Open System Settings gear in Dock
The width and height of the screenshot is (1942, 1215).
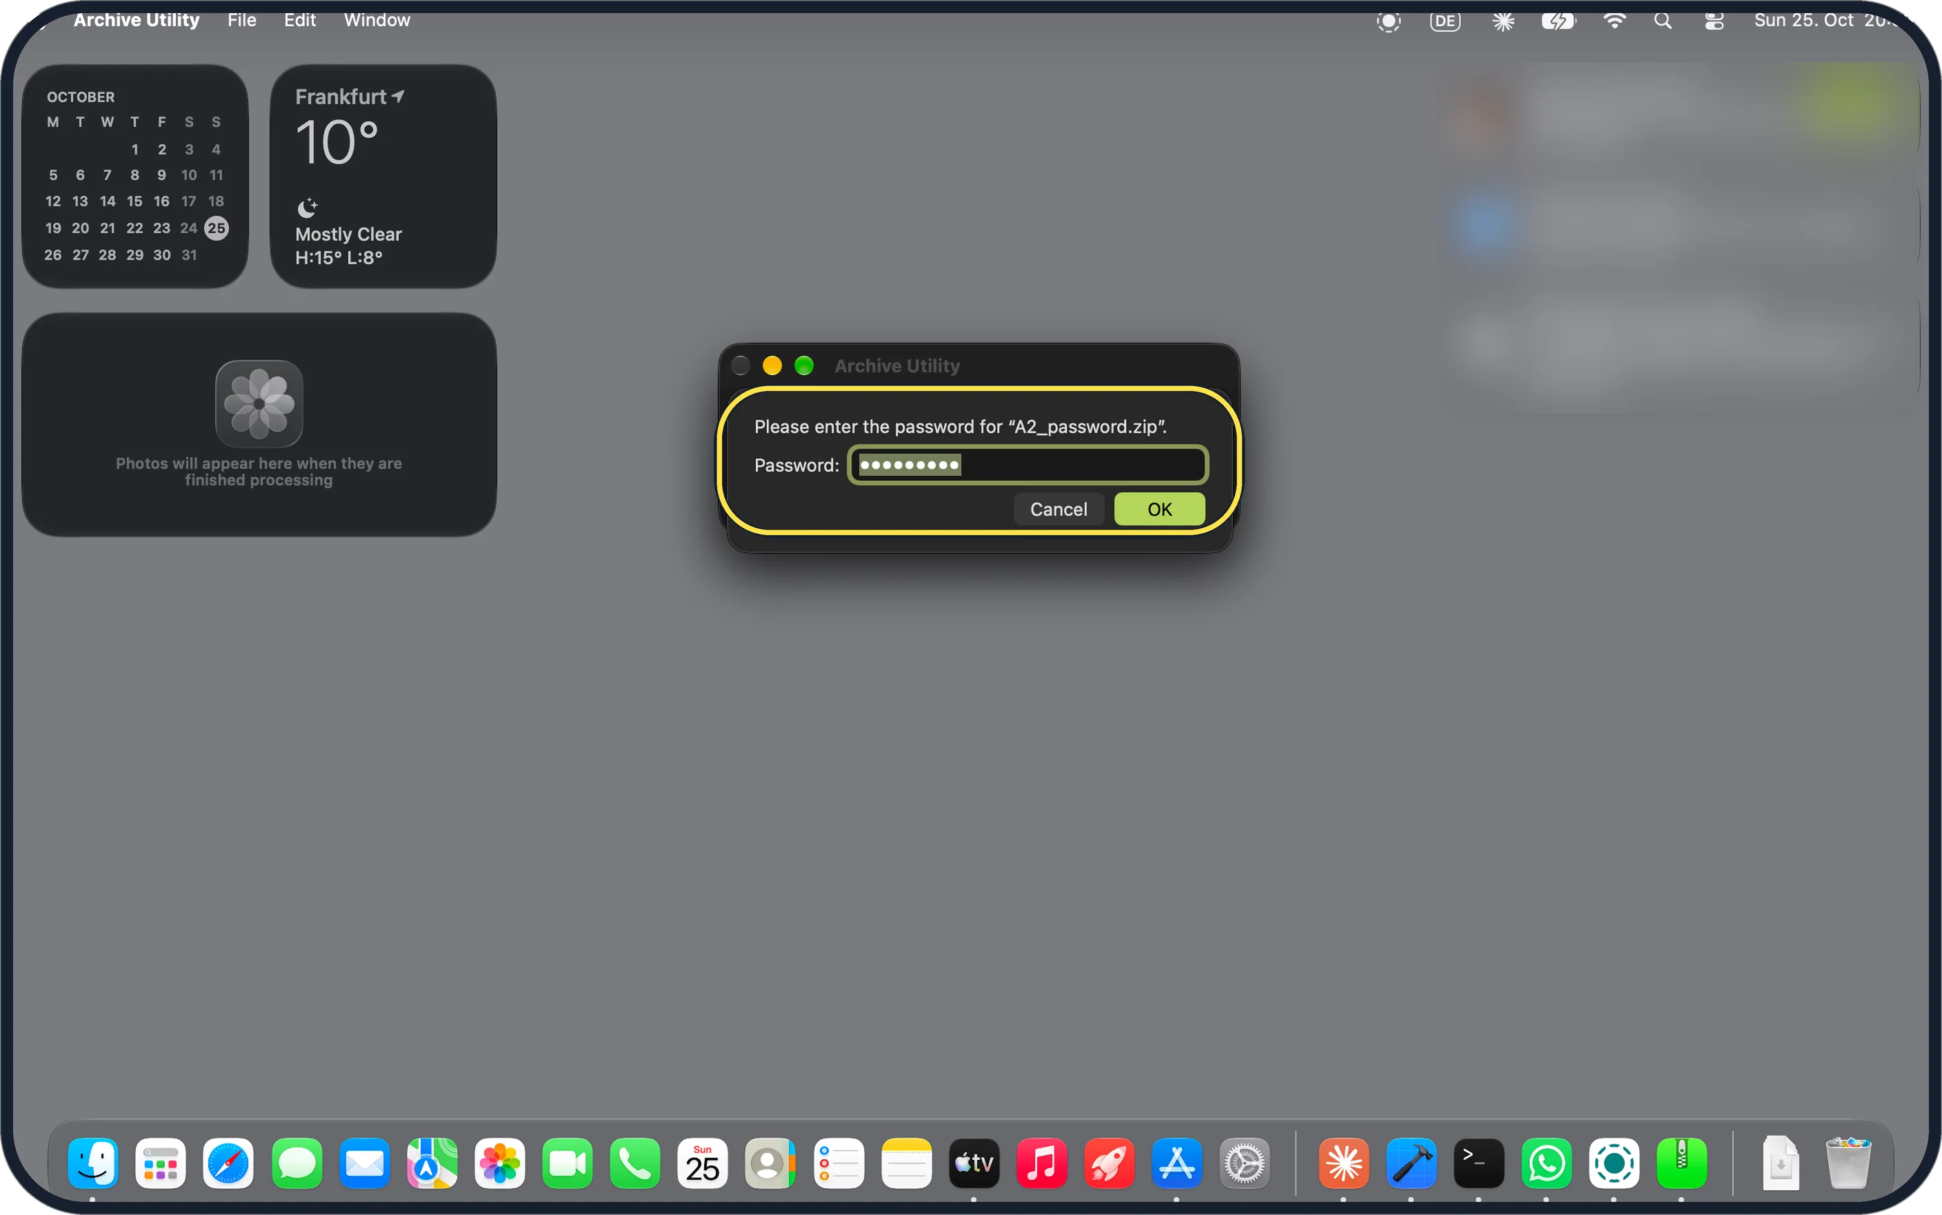pyautogui.click(x=1245, y=1163)
